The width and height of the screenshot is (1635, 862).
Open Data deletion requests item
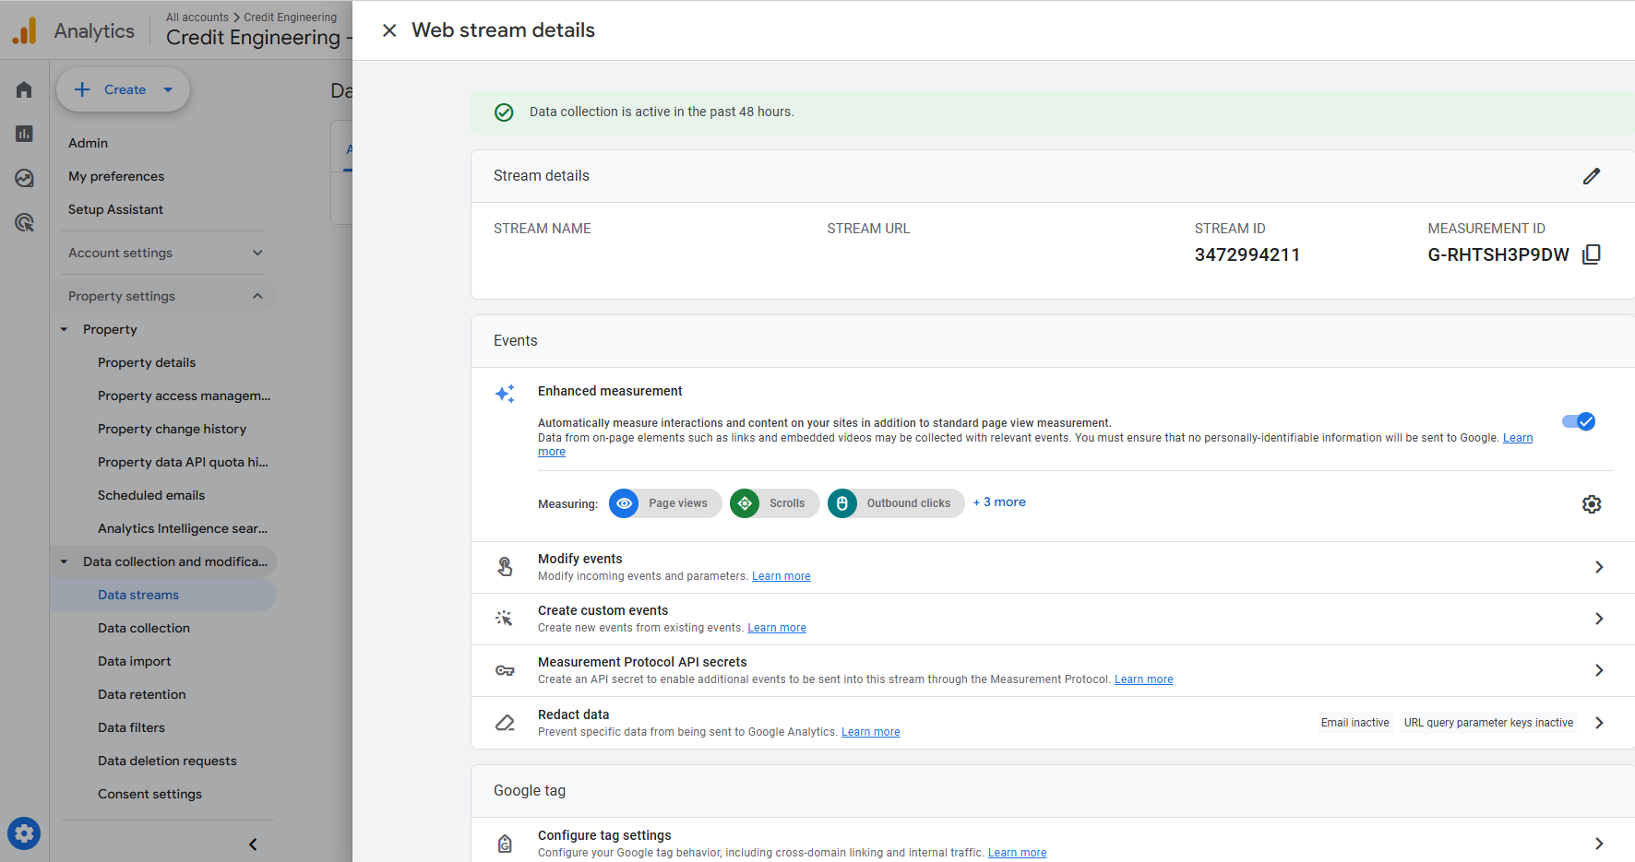(x=167, y=761)
